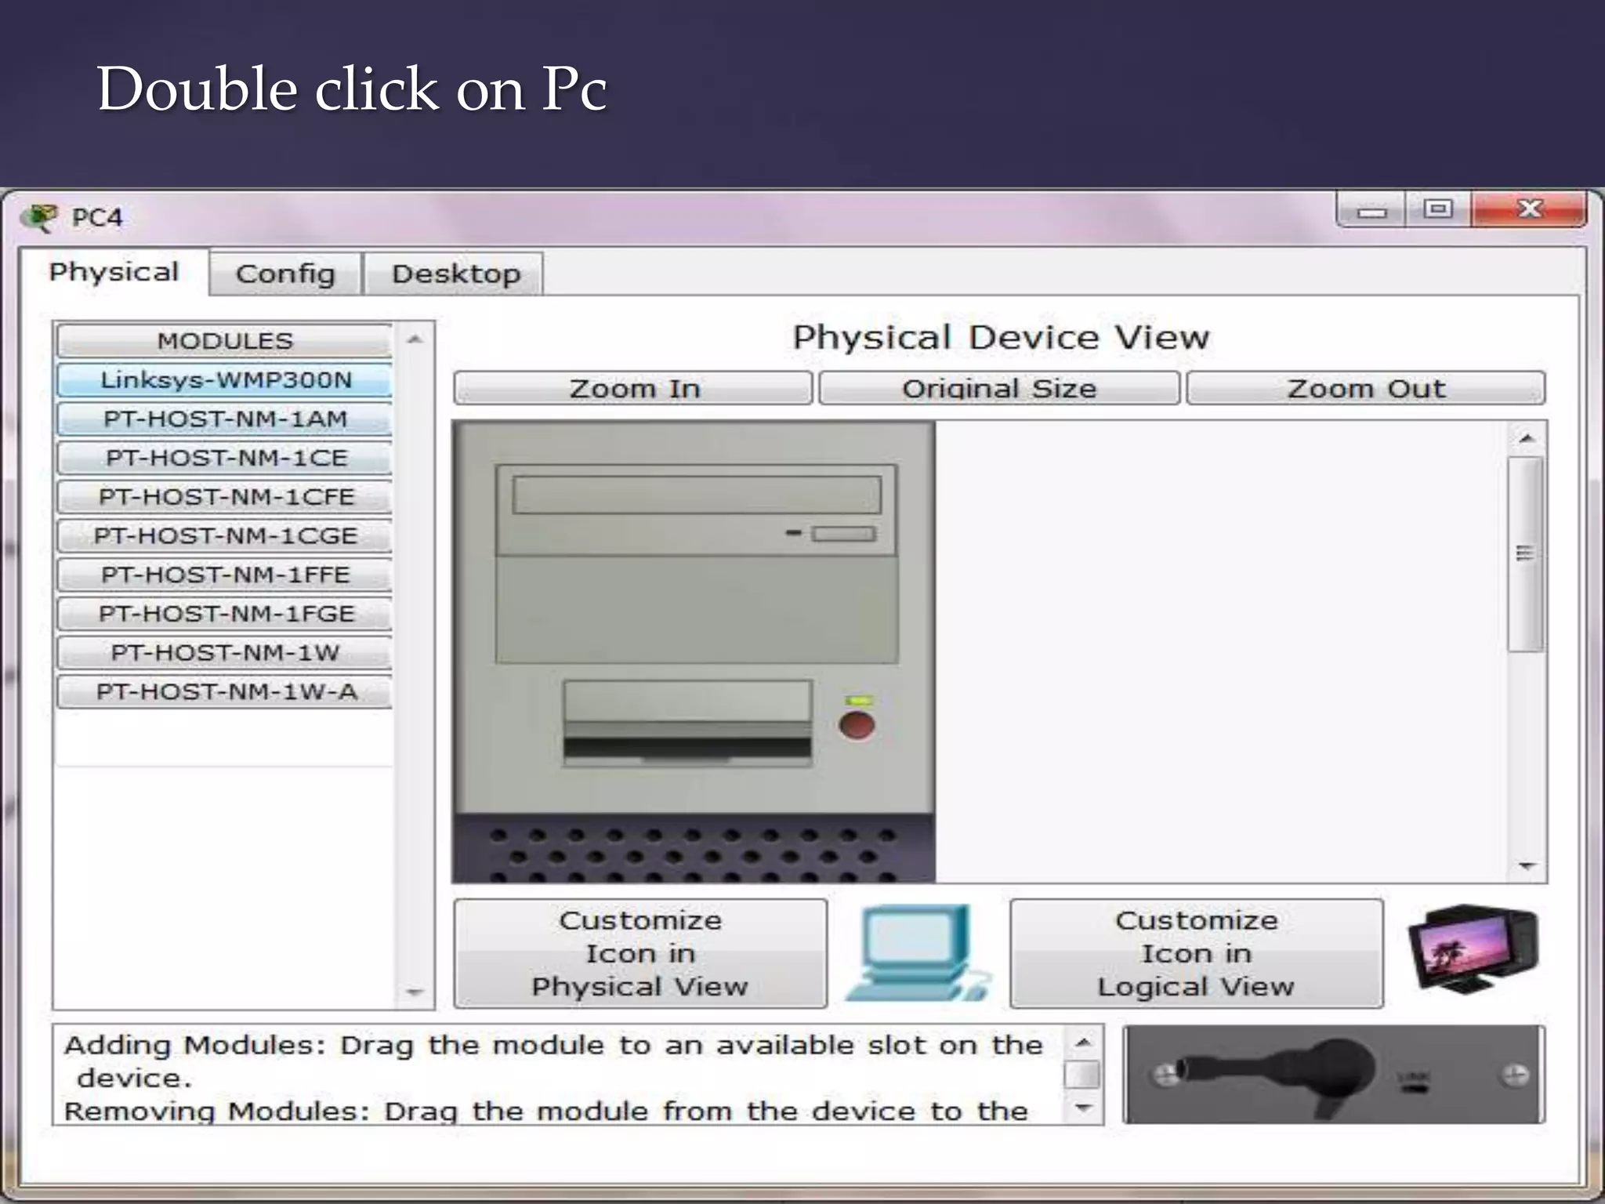Click the Zoom In button
Viewport: 1605px width, 1204px height.
tap(633, 389)
